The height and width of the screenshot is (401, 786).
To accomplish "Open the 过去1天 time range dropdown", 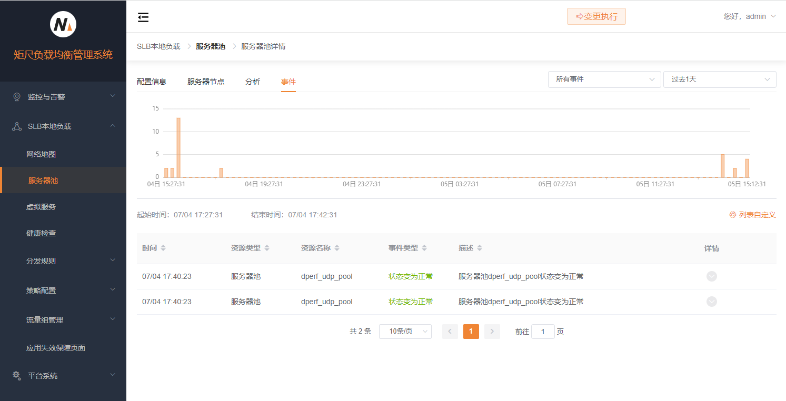I will [x=719, y=79].
